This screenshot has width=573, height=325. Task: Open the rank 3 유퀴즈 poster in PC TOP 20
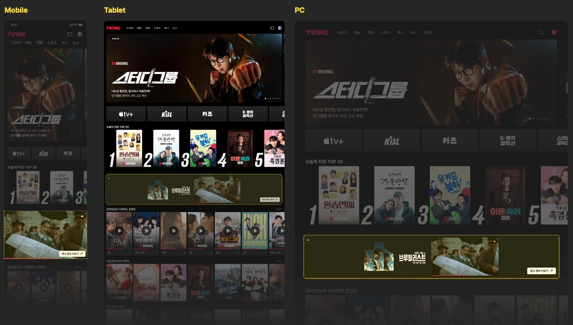click(x=450, y=195)
